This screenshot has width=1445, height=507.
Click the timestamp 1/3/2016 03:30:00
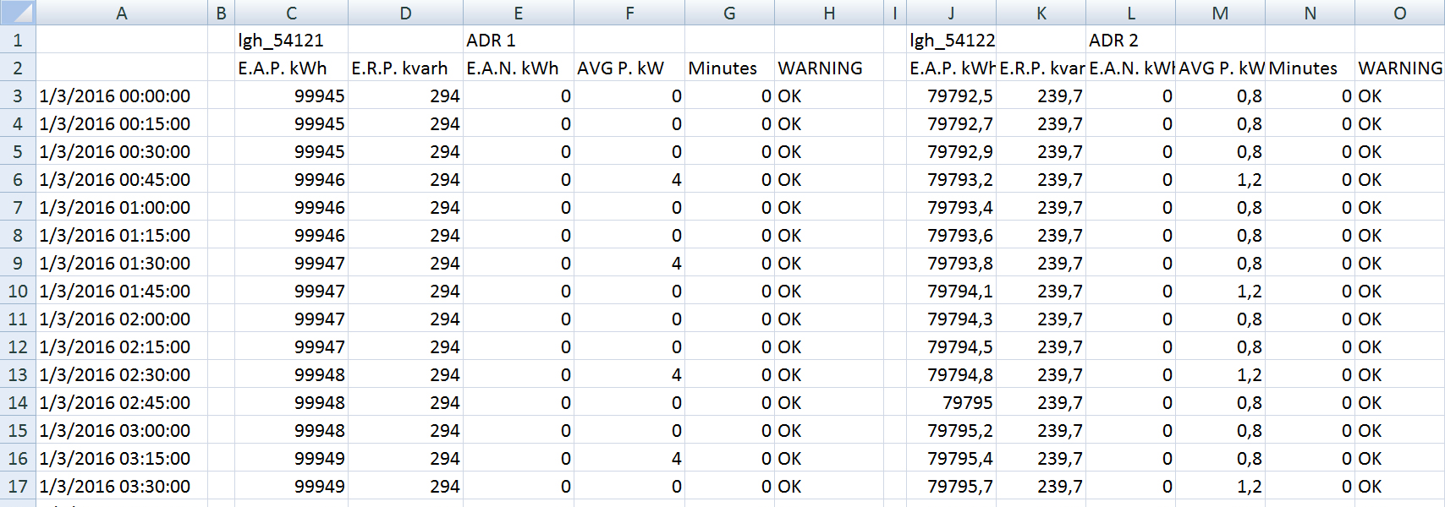click(x=122, y=486)
